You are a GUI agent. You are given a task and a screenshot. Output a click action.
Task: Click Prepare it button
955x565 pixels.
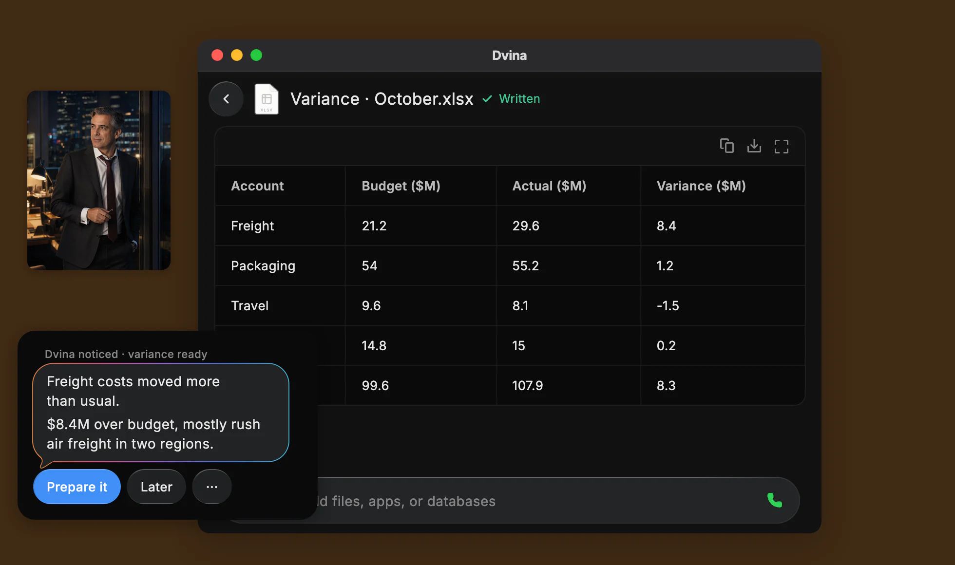[x=77, y=487]
